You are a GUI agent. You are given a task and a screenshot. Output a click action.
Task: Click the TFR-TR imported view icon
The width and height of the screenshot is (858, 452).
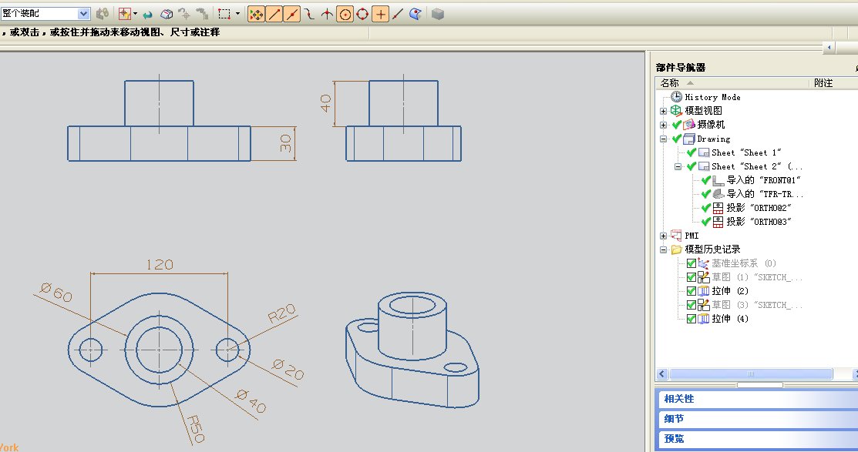718,193
